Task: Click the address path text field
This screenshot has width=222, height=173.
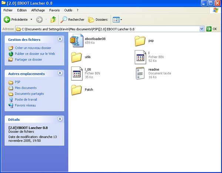Action: point(110,29)
